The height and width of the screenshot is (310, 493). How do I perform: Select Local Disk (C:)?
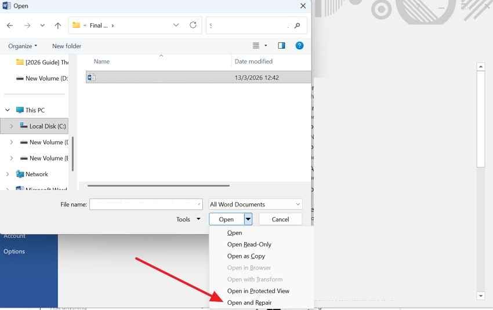(43, 126)
